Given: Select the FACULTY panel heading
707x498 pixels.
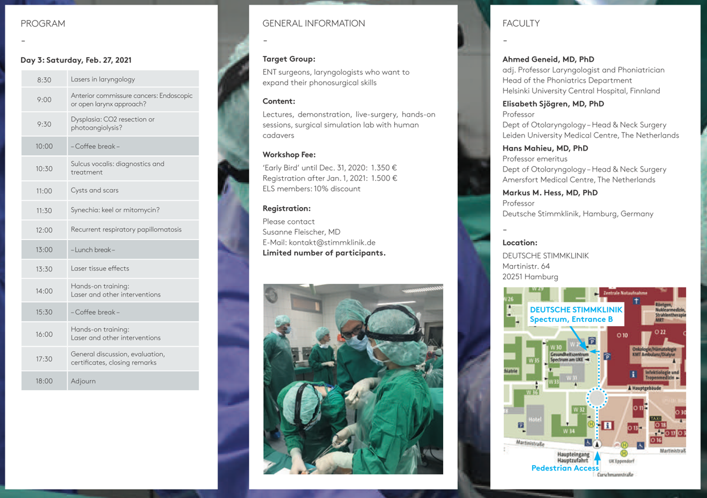Looking at the screenshot, I should [521, 24].
